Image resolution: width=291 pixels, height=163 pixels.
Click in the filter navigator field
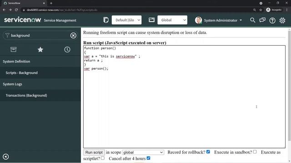click(x=40, y=35)
